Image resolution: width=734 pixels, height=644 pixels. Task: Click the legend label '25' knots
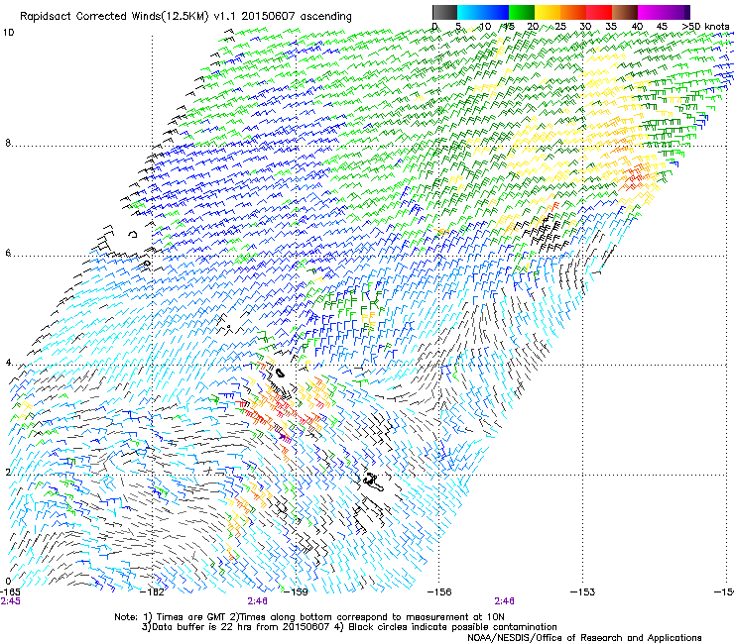pyautogui.click(x=560, y=27)
